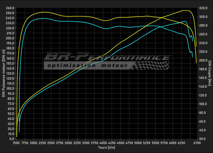Click the 260.0 label on the left power axis

click(10, 8)
